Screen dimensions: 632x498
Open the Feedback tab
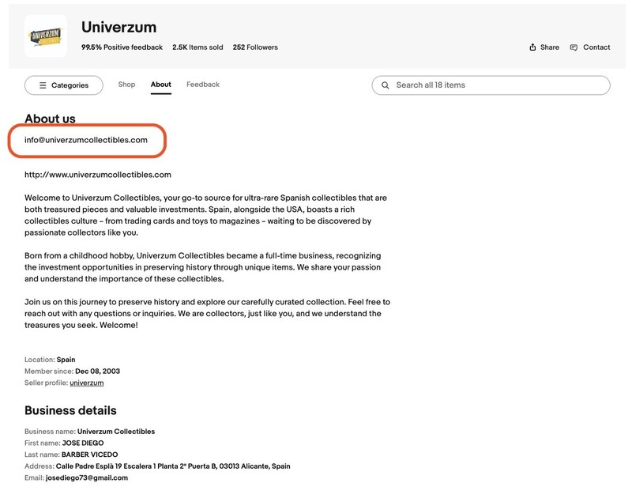coord(203,85)
